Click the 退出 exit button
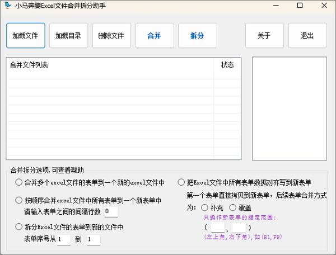The image size is (336, 255). 307,36
